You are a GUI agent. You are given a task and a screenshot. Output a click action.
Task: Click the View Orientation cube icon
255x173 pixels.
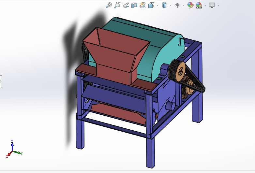click(x=151, y=5)
